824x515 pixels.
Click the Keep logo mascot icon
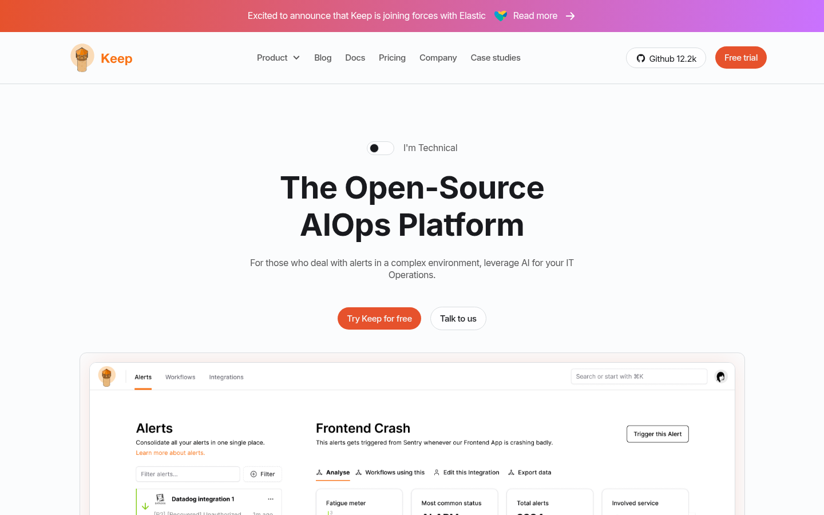coord(82,58)
